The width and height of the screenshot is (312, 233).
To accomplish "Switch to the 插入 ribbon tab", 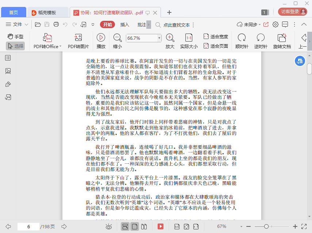I will pos(125,24).
